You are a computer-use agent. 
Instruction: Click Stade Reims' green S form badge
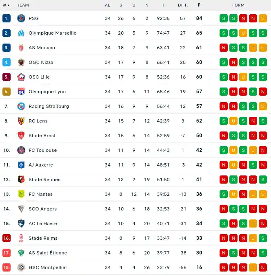263,238
